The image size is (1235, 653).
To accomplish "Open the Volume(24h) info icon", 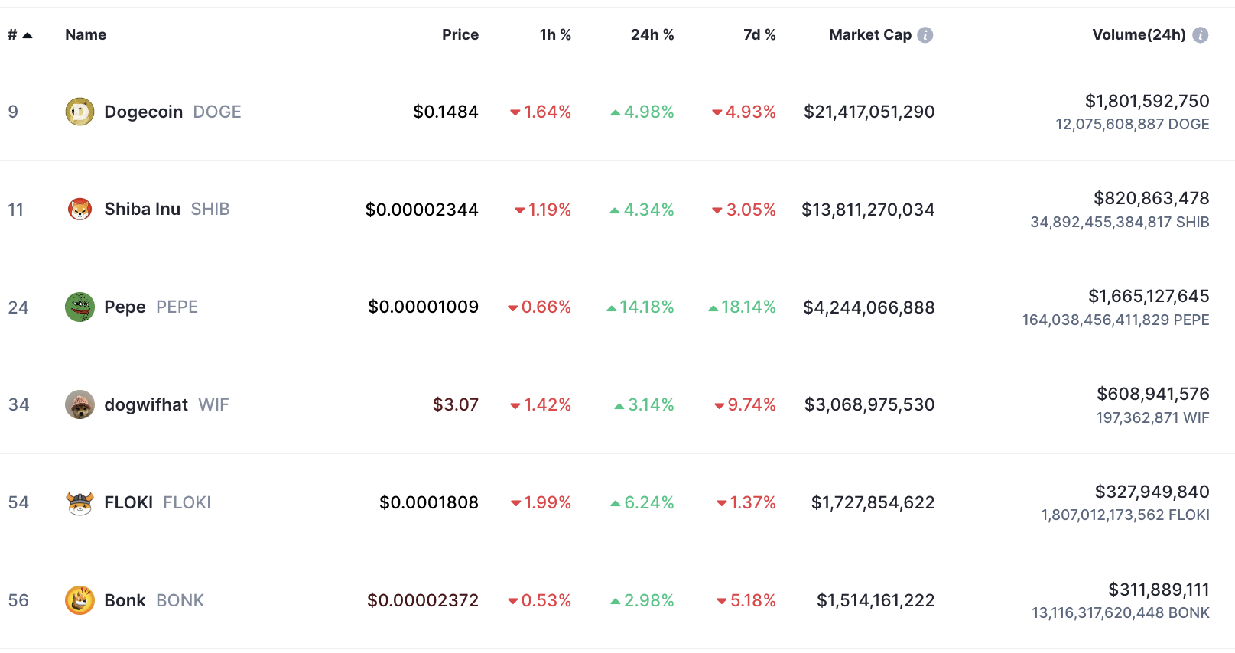I will pos(1201,35).
